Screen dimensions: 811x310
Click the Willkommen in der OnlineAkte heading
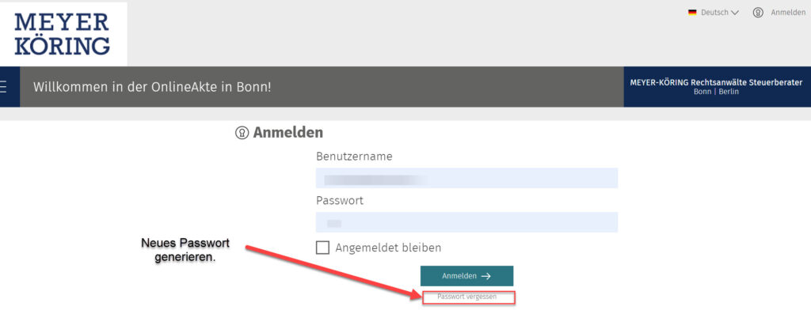152,87
